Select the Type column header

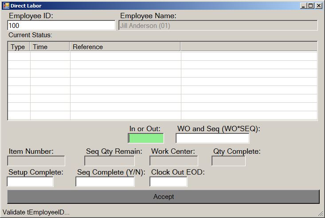(x=18, y=47)
